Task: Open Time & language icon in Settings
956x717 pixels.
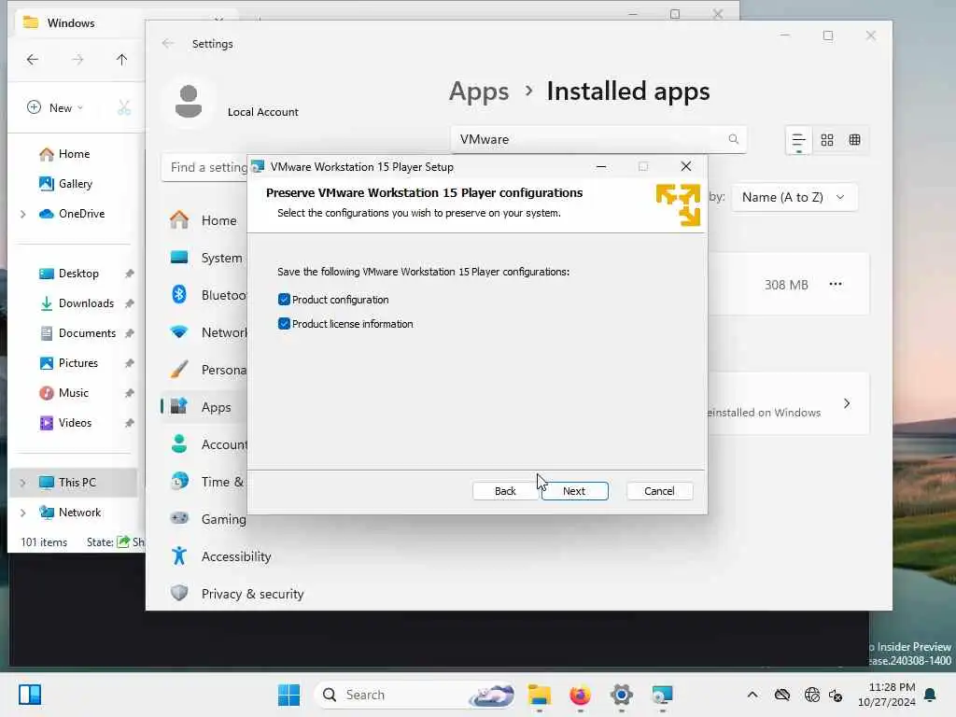Action: pyautogui.click(x=178, y=482)
